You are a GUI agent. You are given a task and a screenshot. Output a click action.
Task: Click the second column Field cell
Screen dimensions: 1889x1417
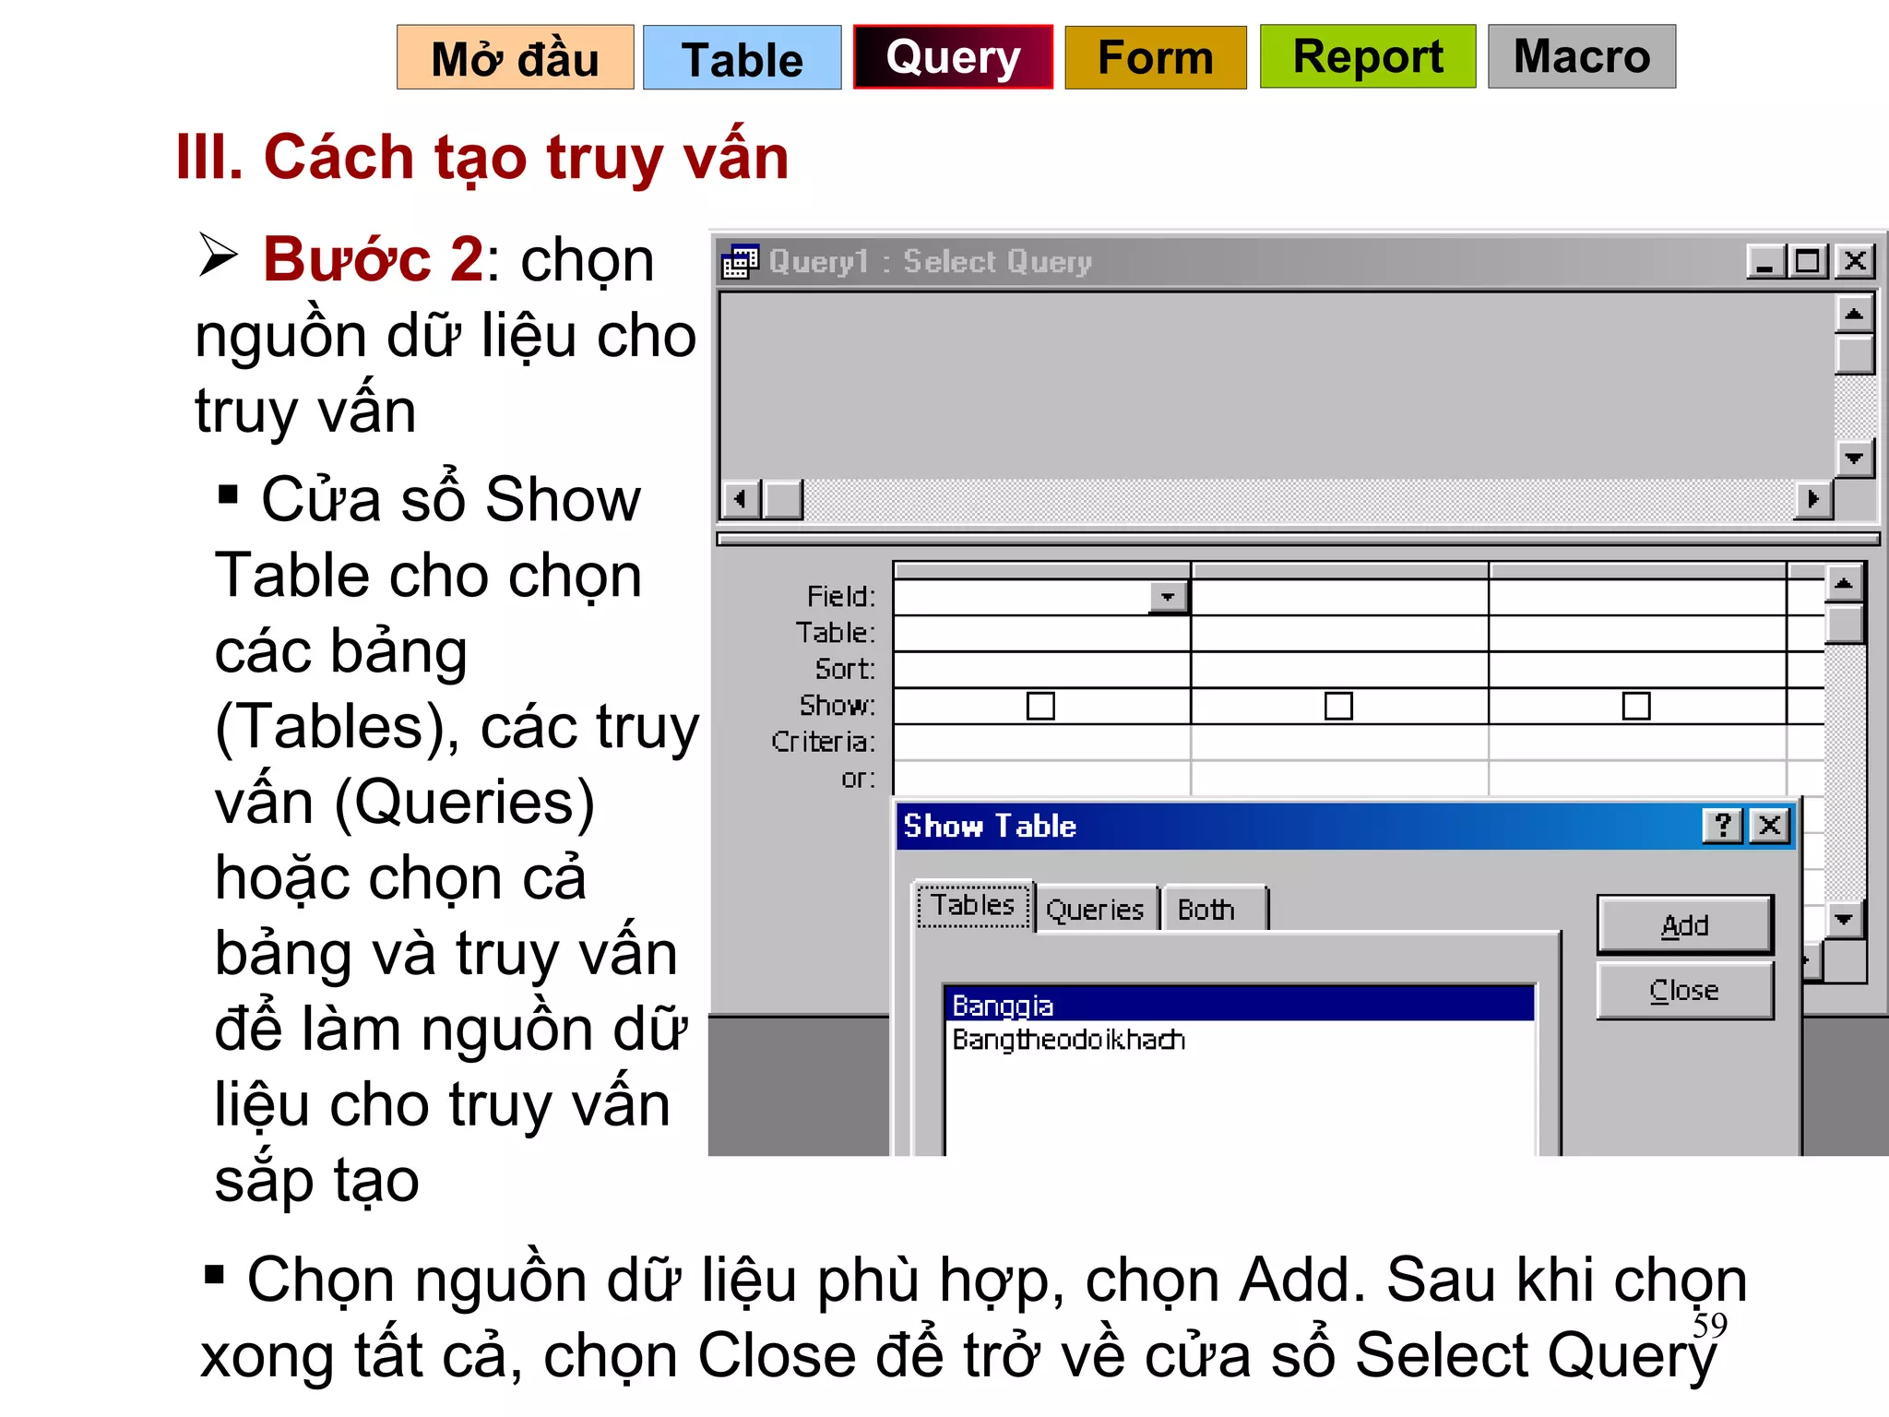1339,597
